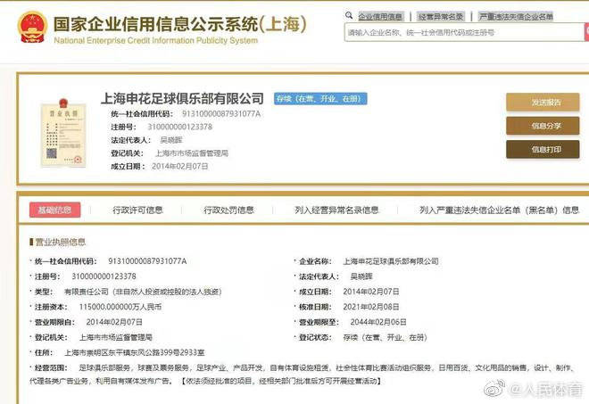This screenshot has width=589, height=404.
Task: Click the company title 上海申花足球俱乐部有限公司 in header card
Action: pyautogui.click(x=182, y=99)
